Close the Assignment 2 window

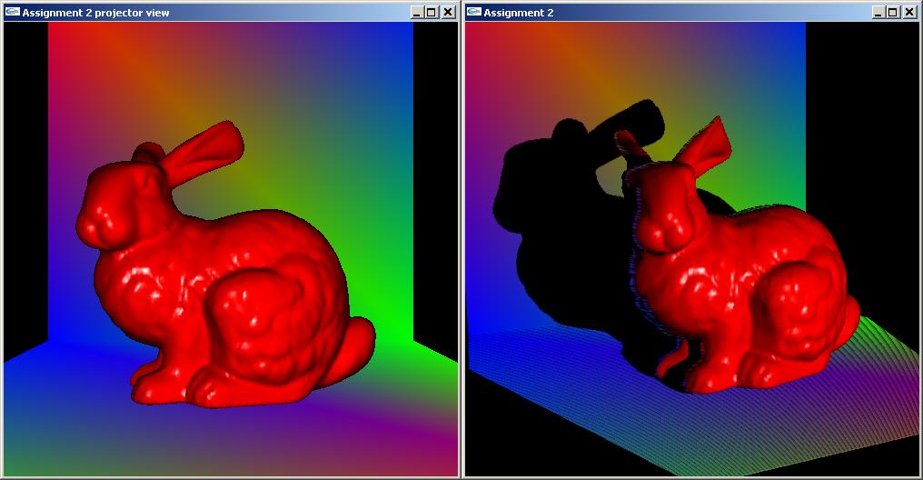910,13
